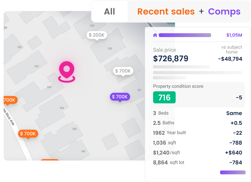Image resolution: width=251 pixels, height=182 pixels.
Task: Click the $726,879 sale price
Action: [x=170, y=58]
